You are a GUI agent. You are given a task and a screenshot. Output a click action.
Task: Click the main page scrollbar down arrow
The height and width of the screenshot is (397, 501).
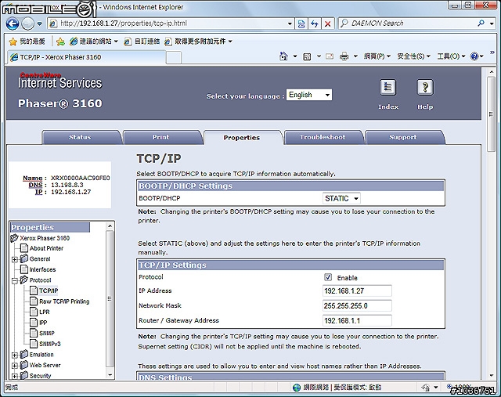click(491, 376)
